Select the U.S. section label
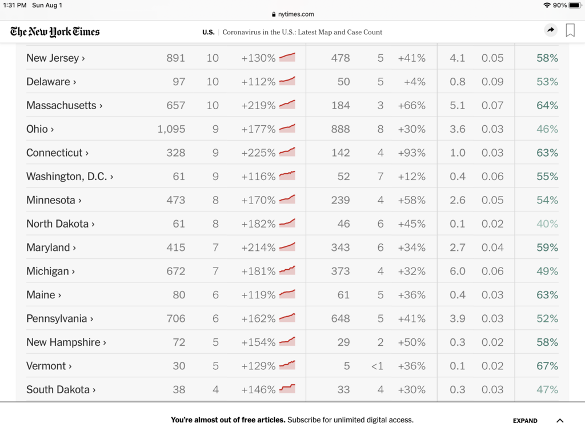 [208, 32]
